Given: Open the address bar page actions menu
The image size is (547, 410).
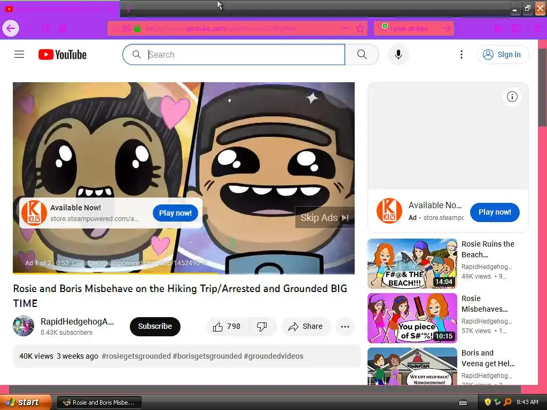Looking at the screenshot, I should (345, 28).
